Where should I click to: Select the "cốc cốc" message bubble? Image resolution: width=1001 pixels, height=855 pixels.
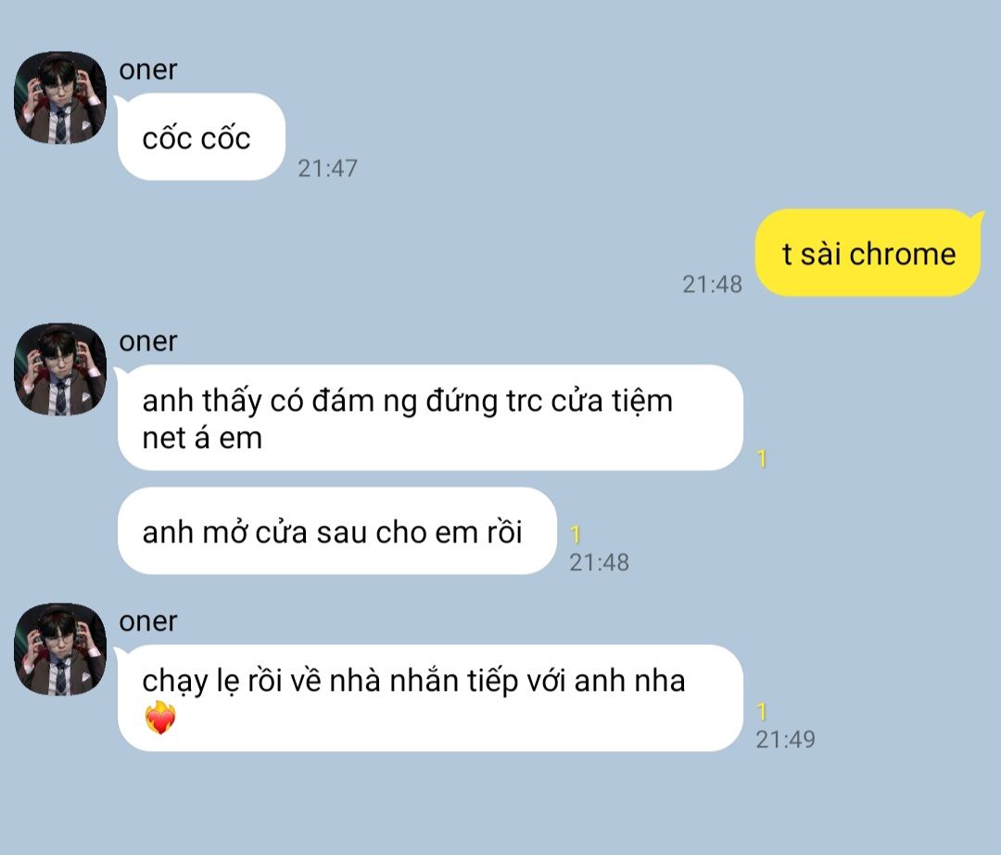(201, 136)
